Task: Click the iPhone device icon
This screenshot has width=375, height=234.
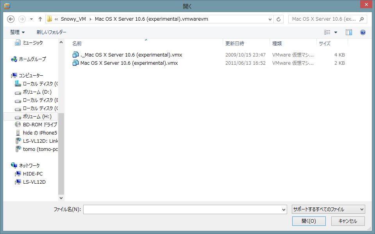Action: click(18, 133)
